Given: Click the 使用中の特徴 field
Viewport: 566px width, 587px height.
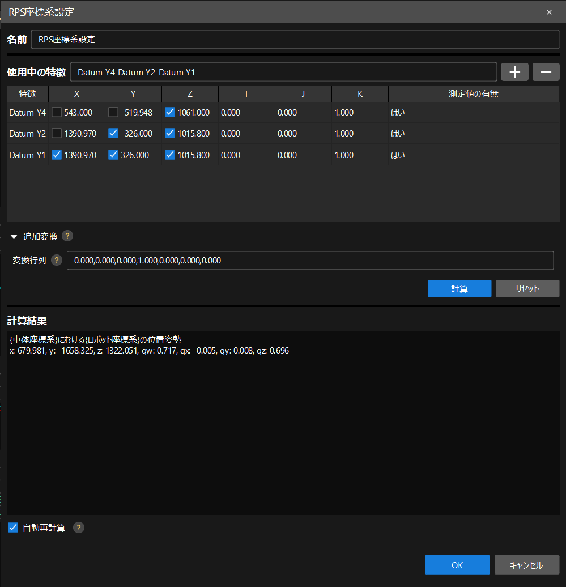Looking at the screenshot, I should point(283,73).
